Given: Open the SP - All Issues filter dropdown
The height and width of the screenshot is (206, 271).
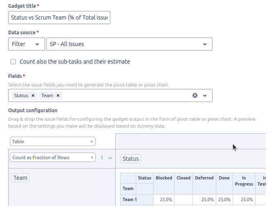Looking at the screenshot, I should (x=129, y=44).
